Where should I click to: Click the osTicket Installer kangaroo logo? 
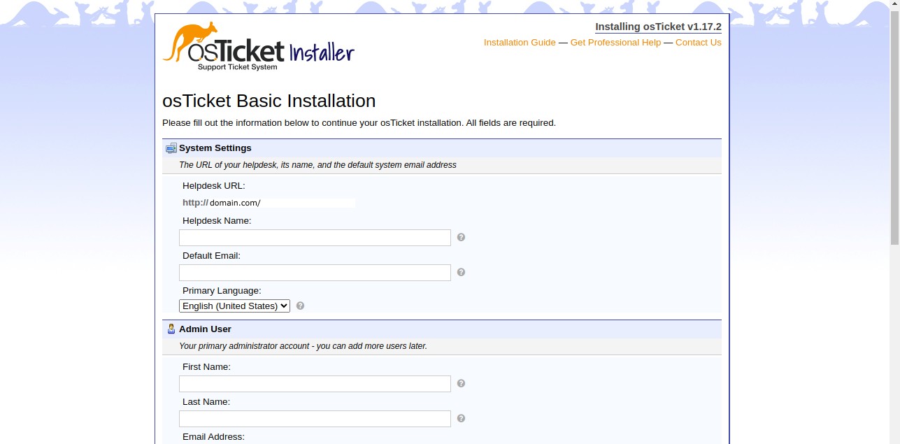click(x=258, y=46)
